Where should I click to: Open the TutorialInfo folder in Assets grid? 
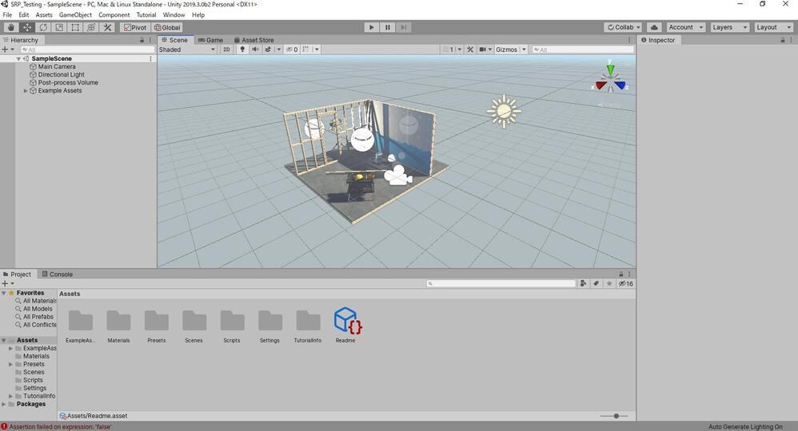[x=308, y=326]
